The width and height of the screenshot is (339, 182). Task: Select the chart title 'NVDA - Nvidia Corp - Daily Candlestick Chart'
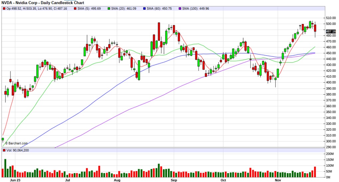[43, 3]
